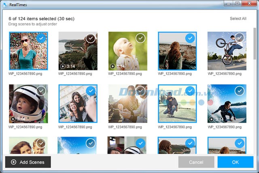Hit the play icon on the astronaut-helmet child video
The image size is (259, 173).
tap(13, 119)
